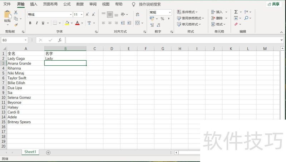Toggle middle vertical alignment

tap(110, 14)
